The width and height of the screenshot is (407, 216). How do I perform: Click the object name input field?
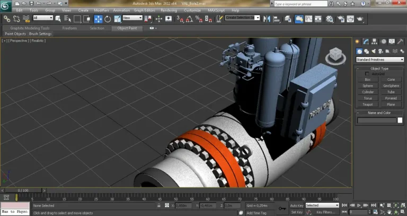click(376, 120)
